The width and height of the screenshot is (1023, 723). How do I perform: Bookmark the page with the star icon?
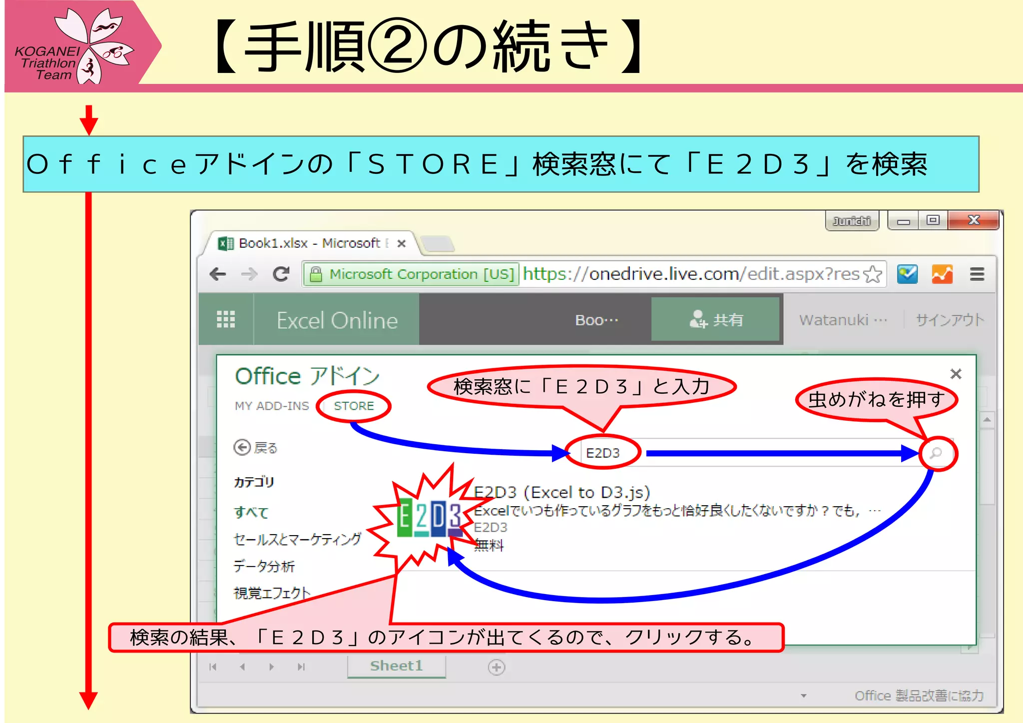tap(873, 274)
